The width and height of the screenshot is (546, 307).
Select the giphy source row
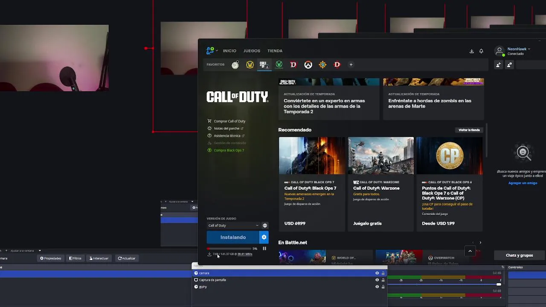(x=290, y=287)
